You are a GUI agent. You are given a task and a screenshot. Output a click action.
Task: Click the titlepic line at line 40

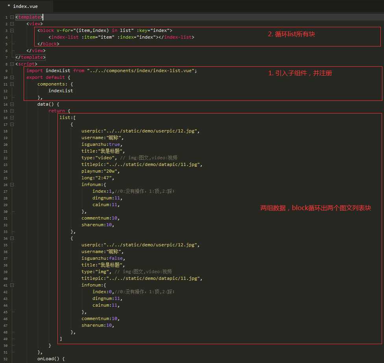(142, 278)
